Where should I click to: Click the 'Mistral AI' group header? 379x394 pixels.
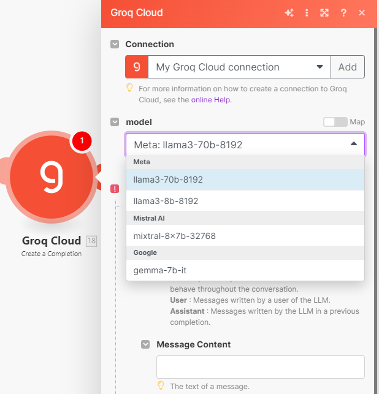[x=245, y=218]
